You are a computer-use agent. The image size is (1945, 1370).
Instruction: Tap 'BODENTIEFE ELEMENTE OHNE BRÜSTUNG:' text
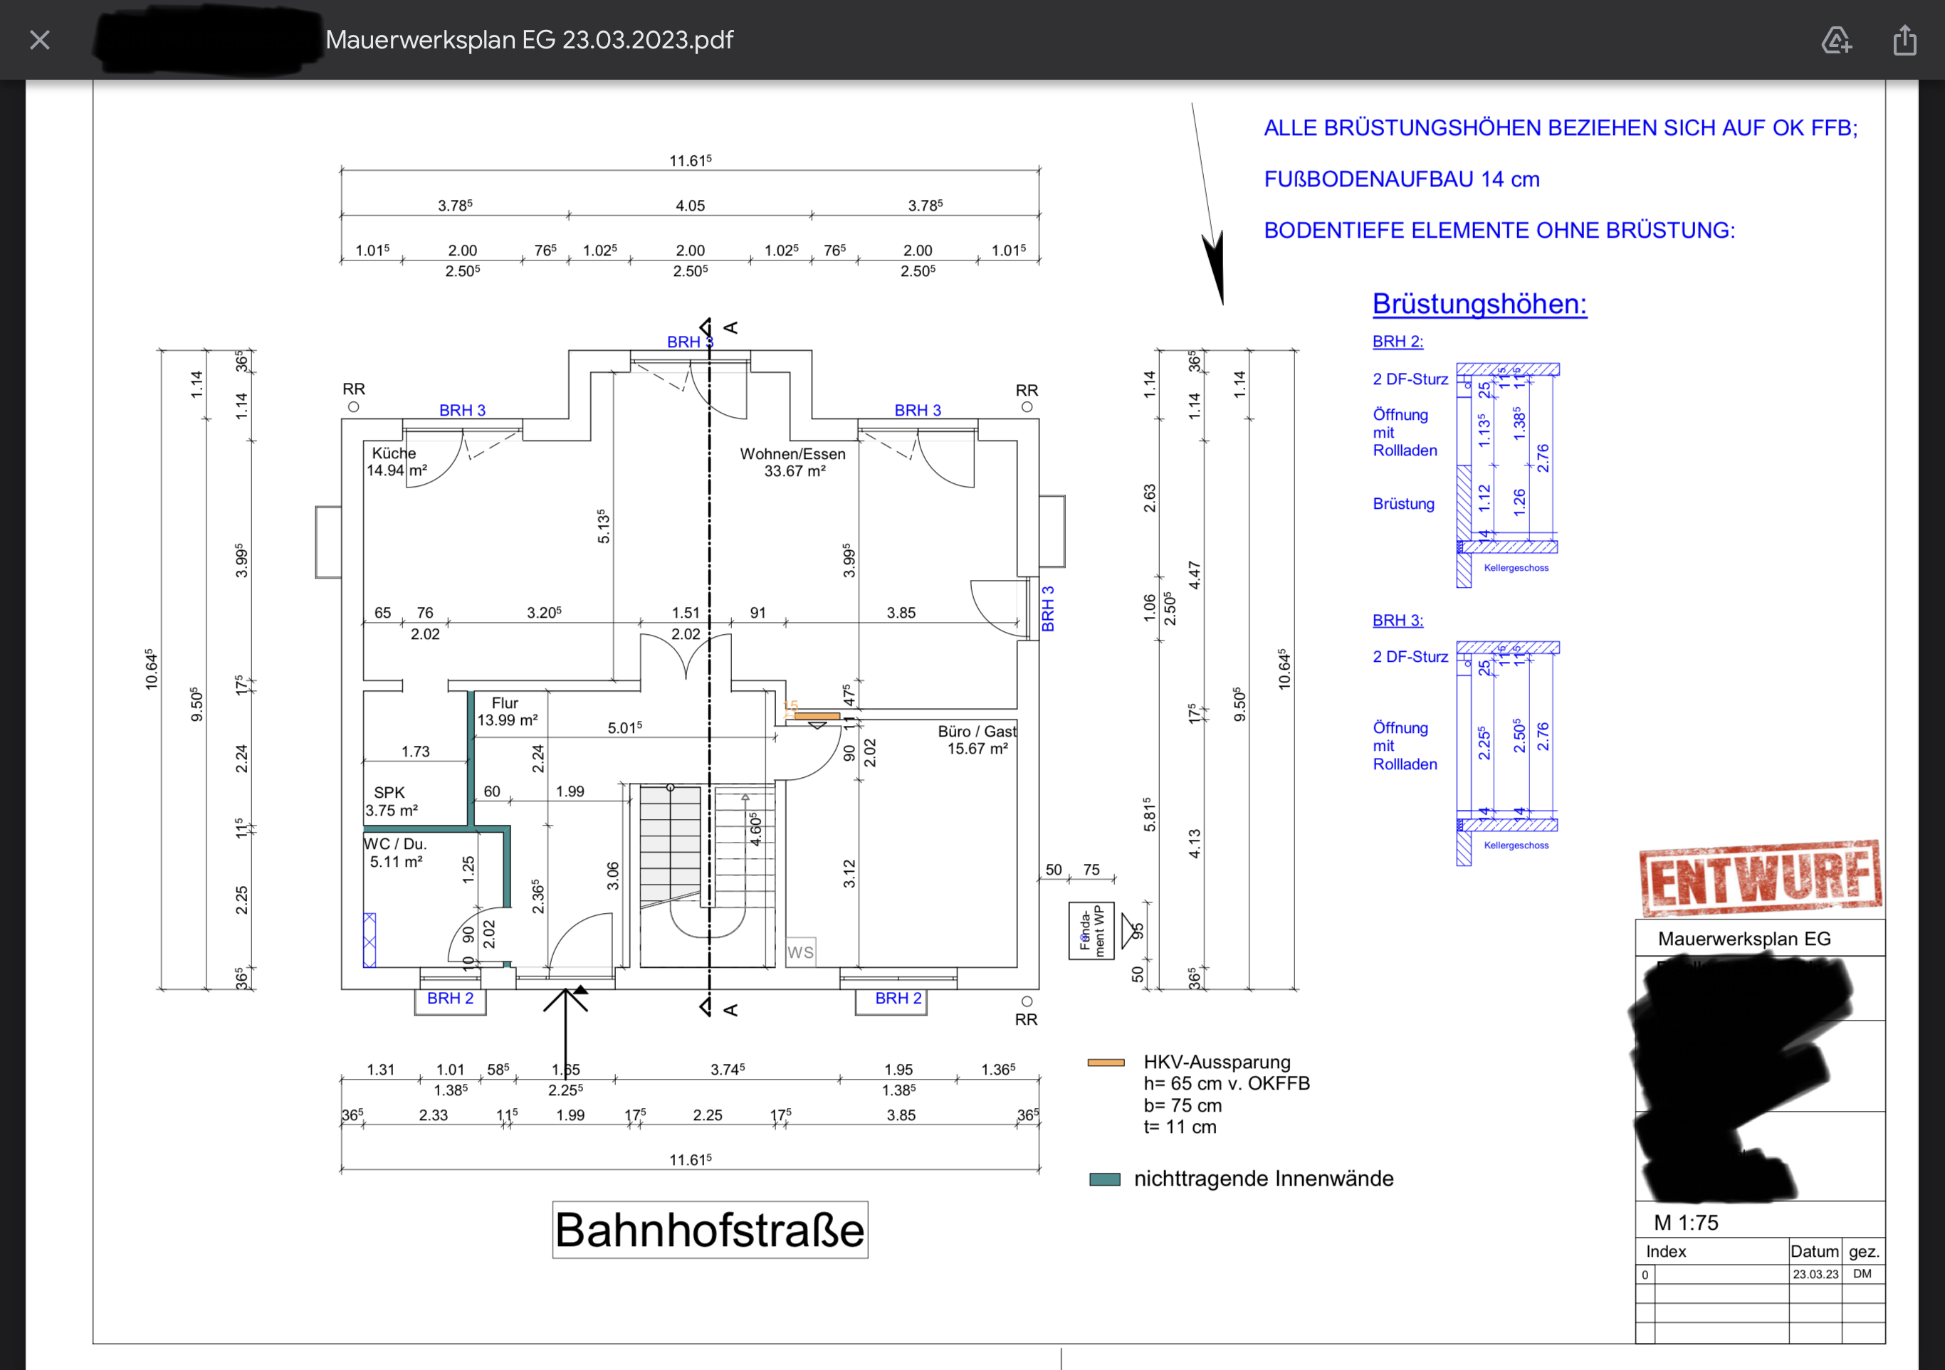click(x=1499, y=231)
